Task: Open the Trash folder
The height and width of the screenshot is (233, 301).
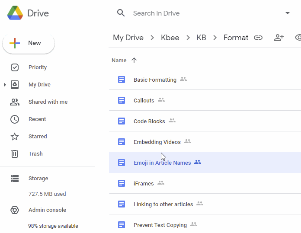Action: click(x=35, y=154)
